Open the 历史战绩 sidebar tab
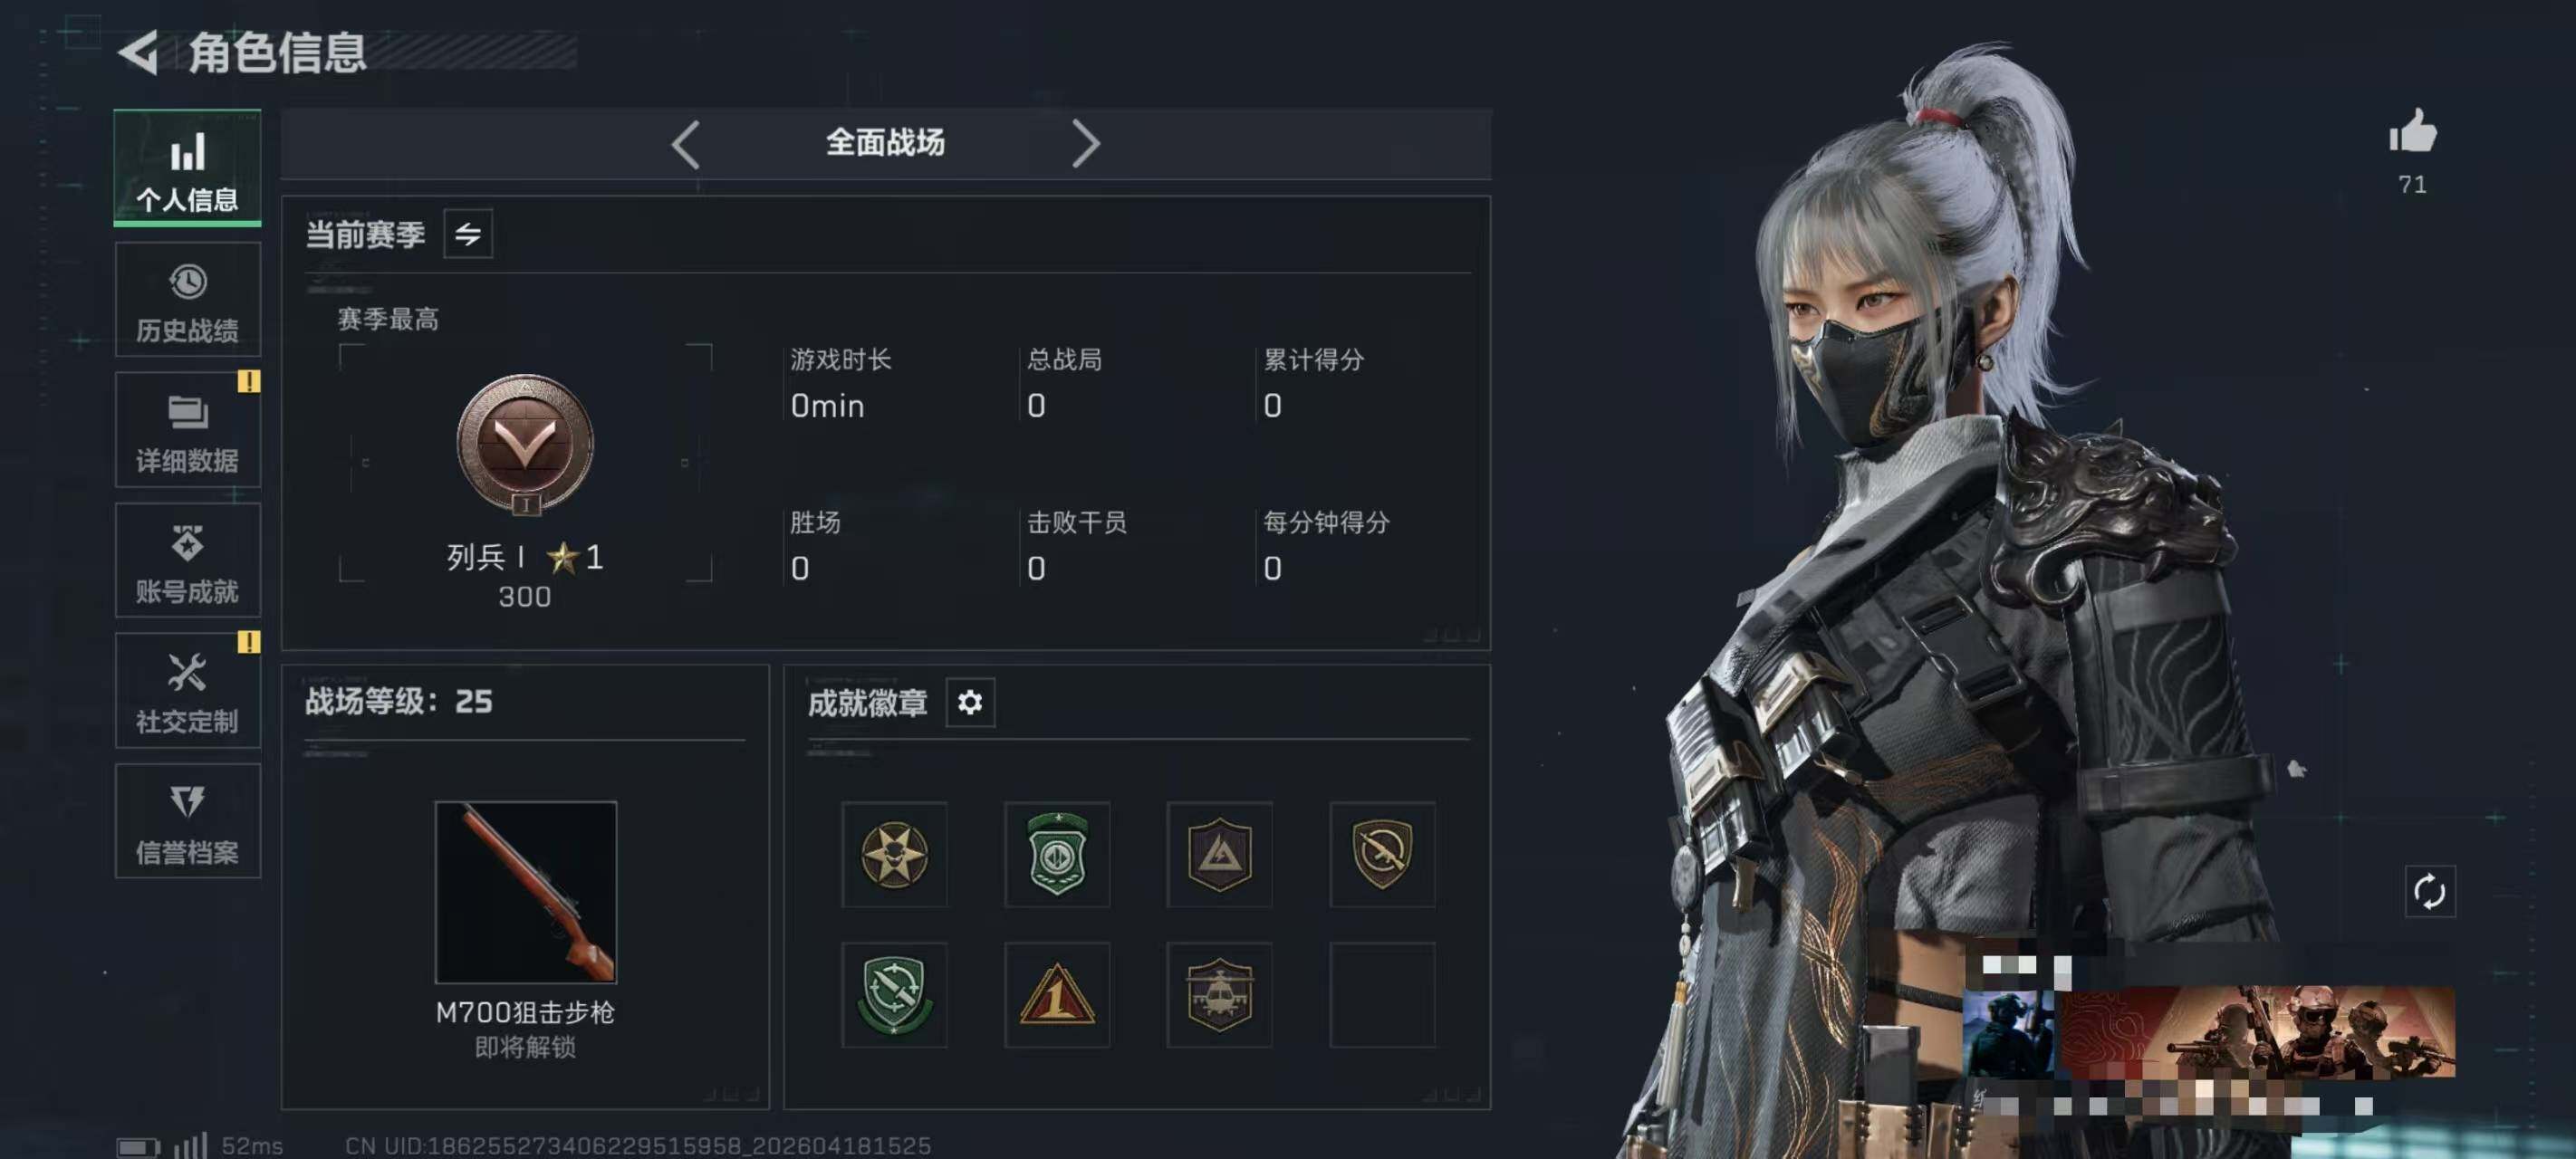The image size is (2576, 1159). tap(187, 300)
